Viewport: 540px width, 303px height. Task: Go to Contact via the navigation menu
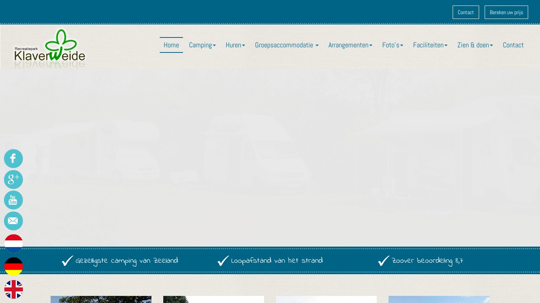(x=513, y=45)
